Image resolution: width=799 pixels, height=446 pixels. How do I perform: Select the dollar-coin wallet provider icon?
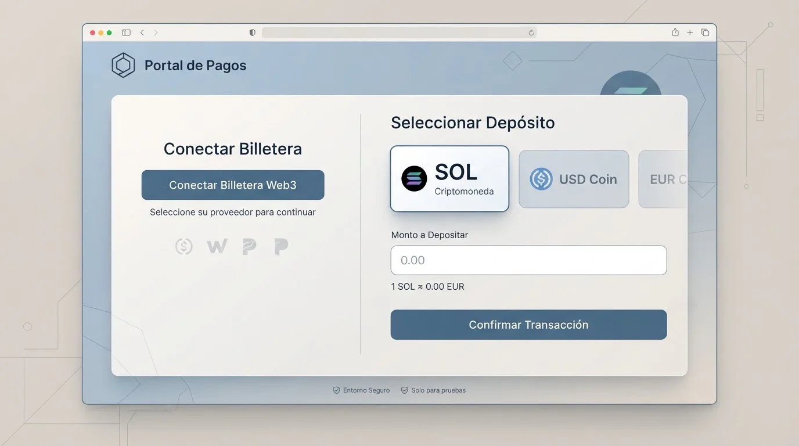pos(184,246)
